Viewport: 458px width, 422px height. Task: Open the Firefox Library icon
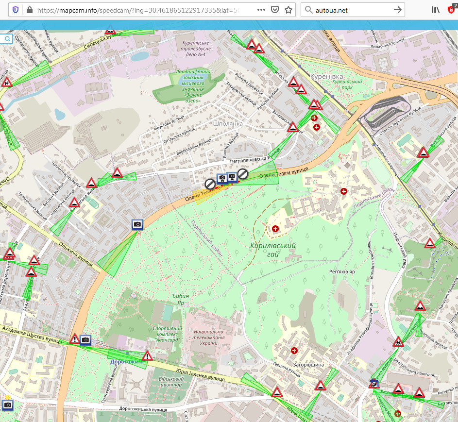436,10
